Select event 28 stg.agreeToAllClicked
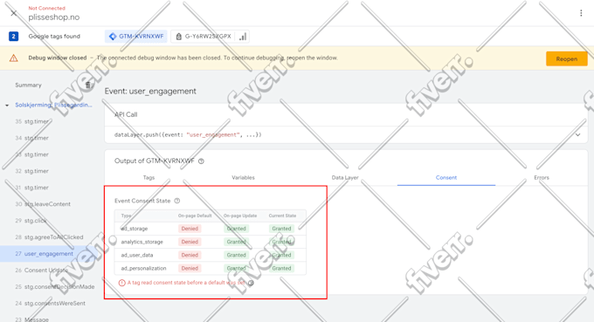The image size is (594, 322). pyautogui.click(x=49, y=237)
